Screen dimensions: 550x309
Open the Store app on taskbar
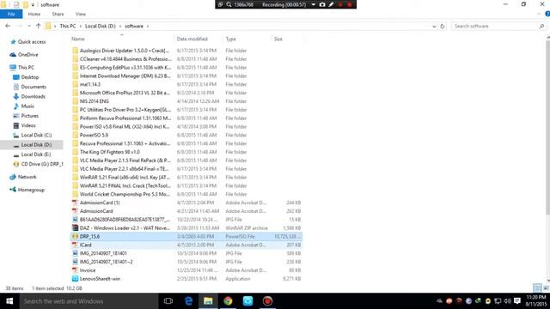click(247, 301)
